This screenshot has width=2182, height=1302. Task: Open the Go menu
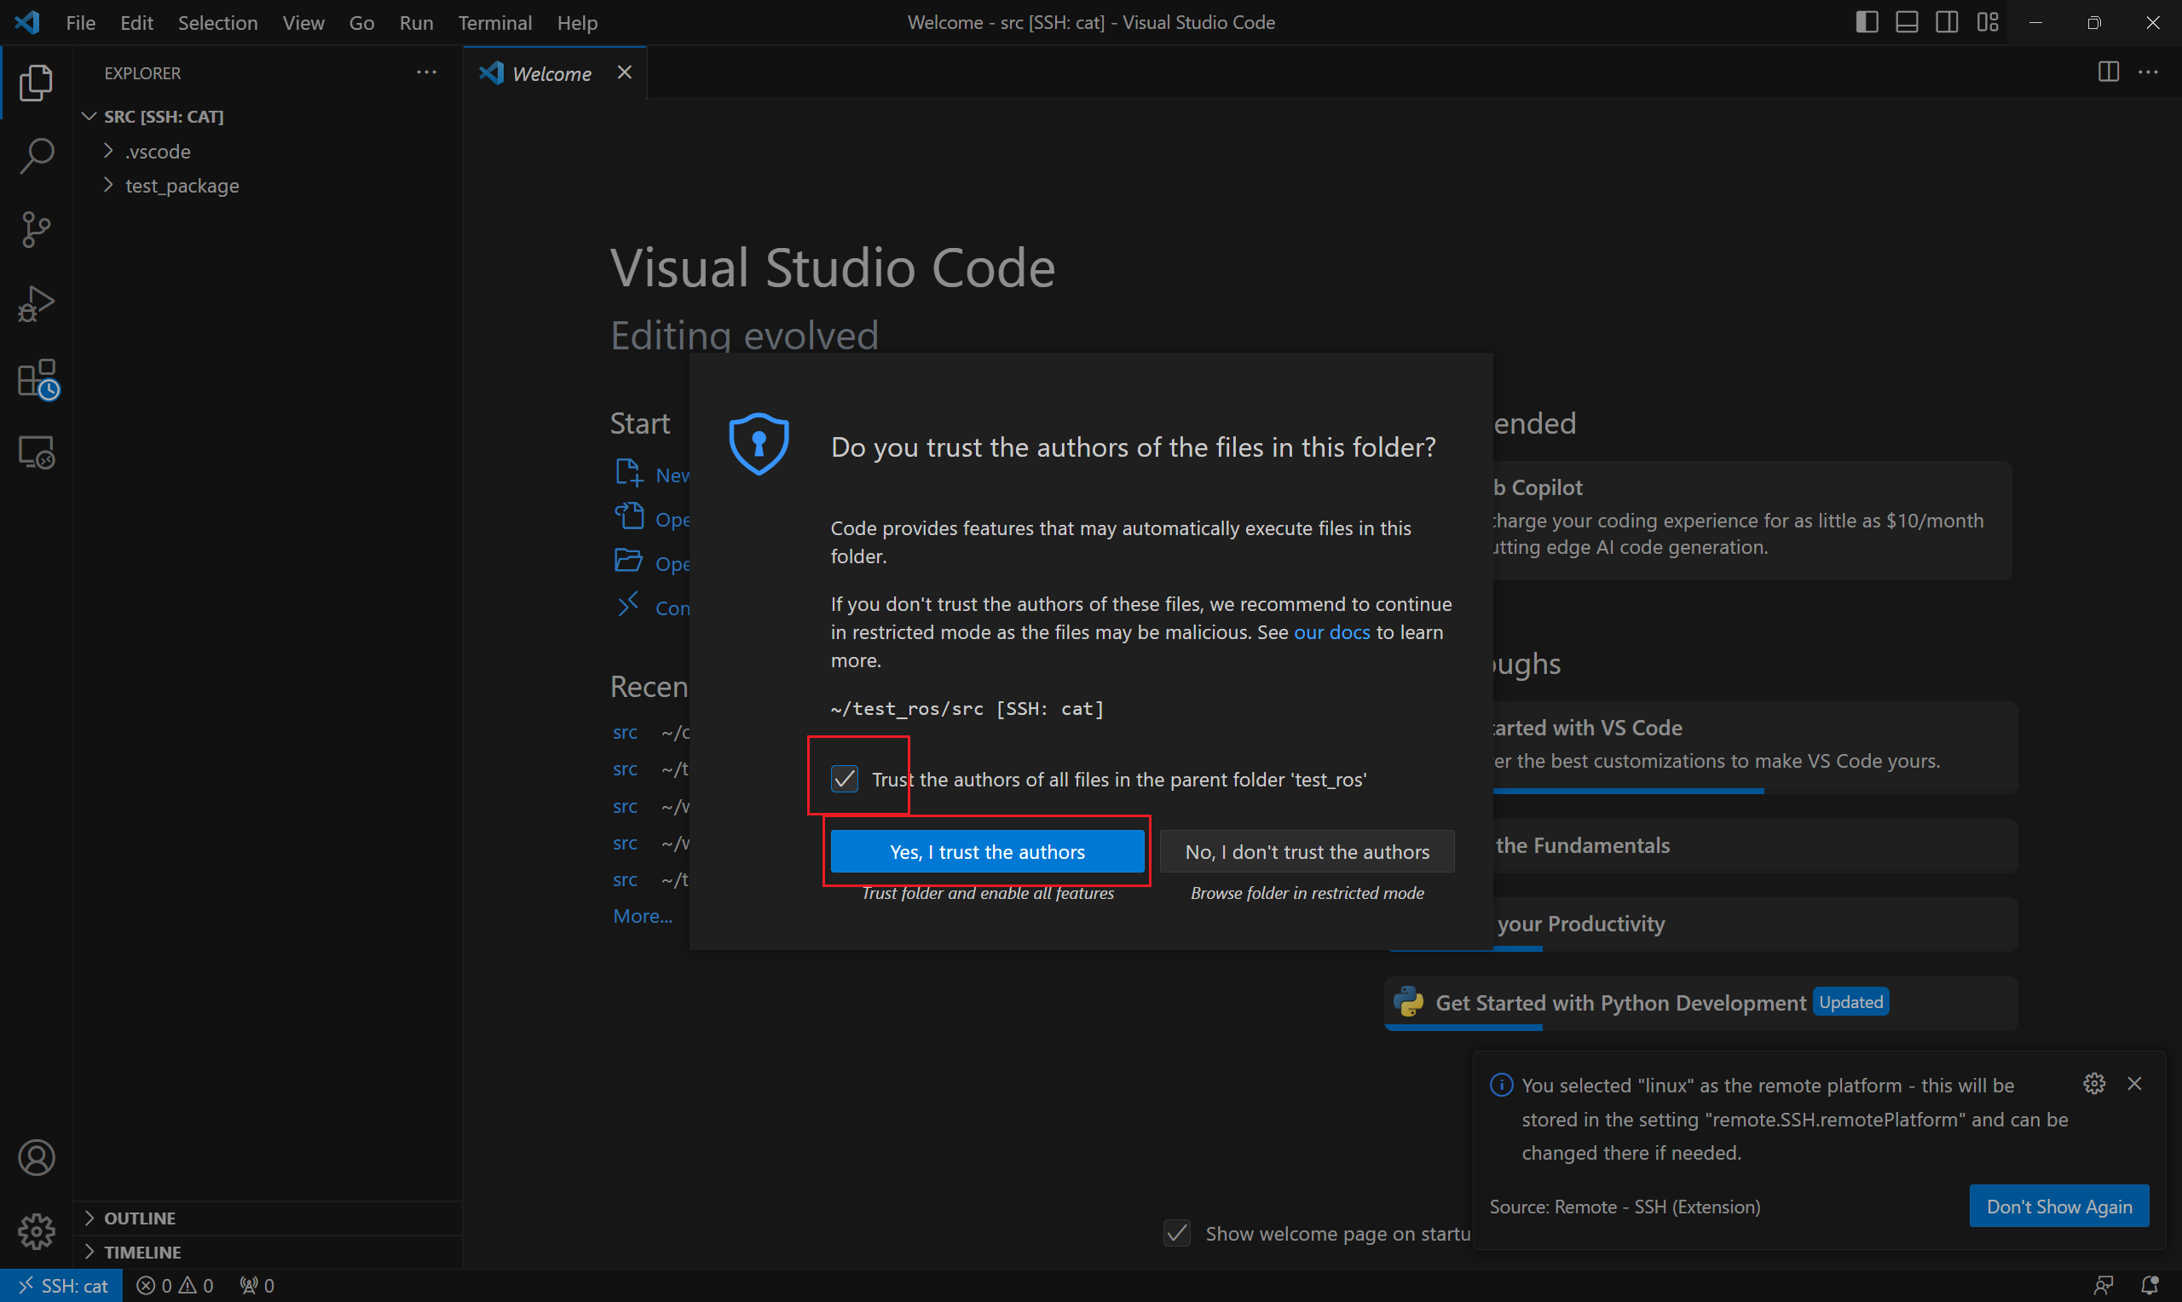coord(361,22)
